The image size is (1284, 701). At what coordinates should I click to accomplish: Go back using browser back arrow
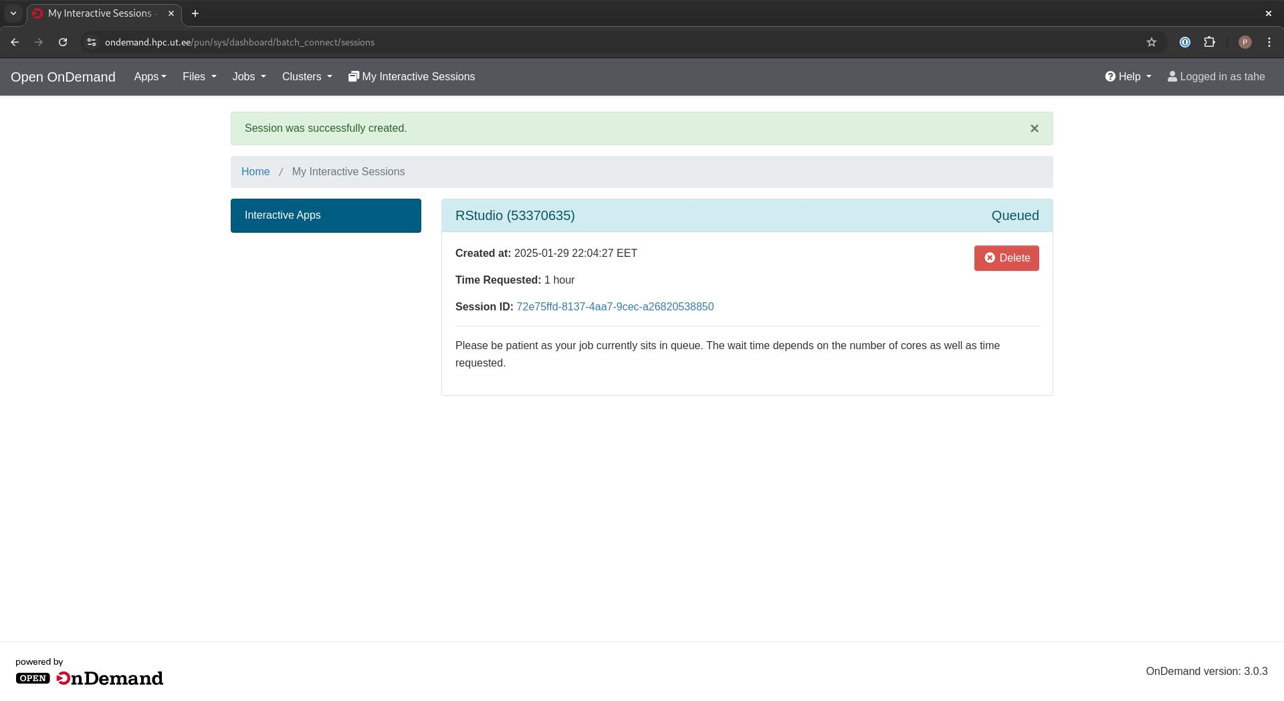click(x=15, y=42)
